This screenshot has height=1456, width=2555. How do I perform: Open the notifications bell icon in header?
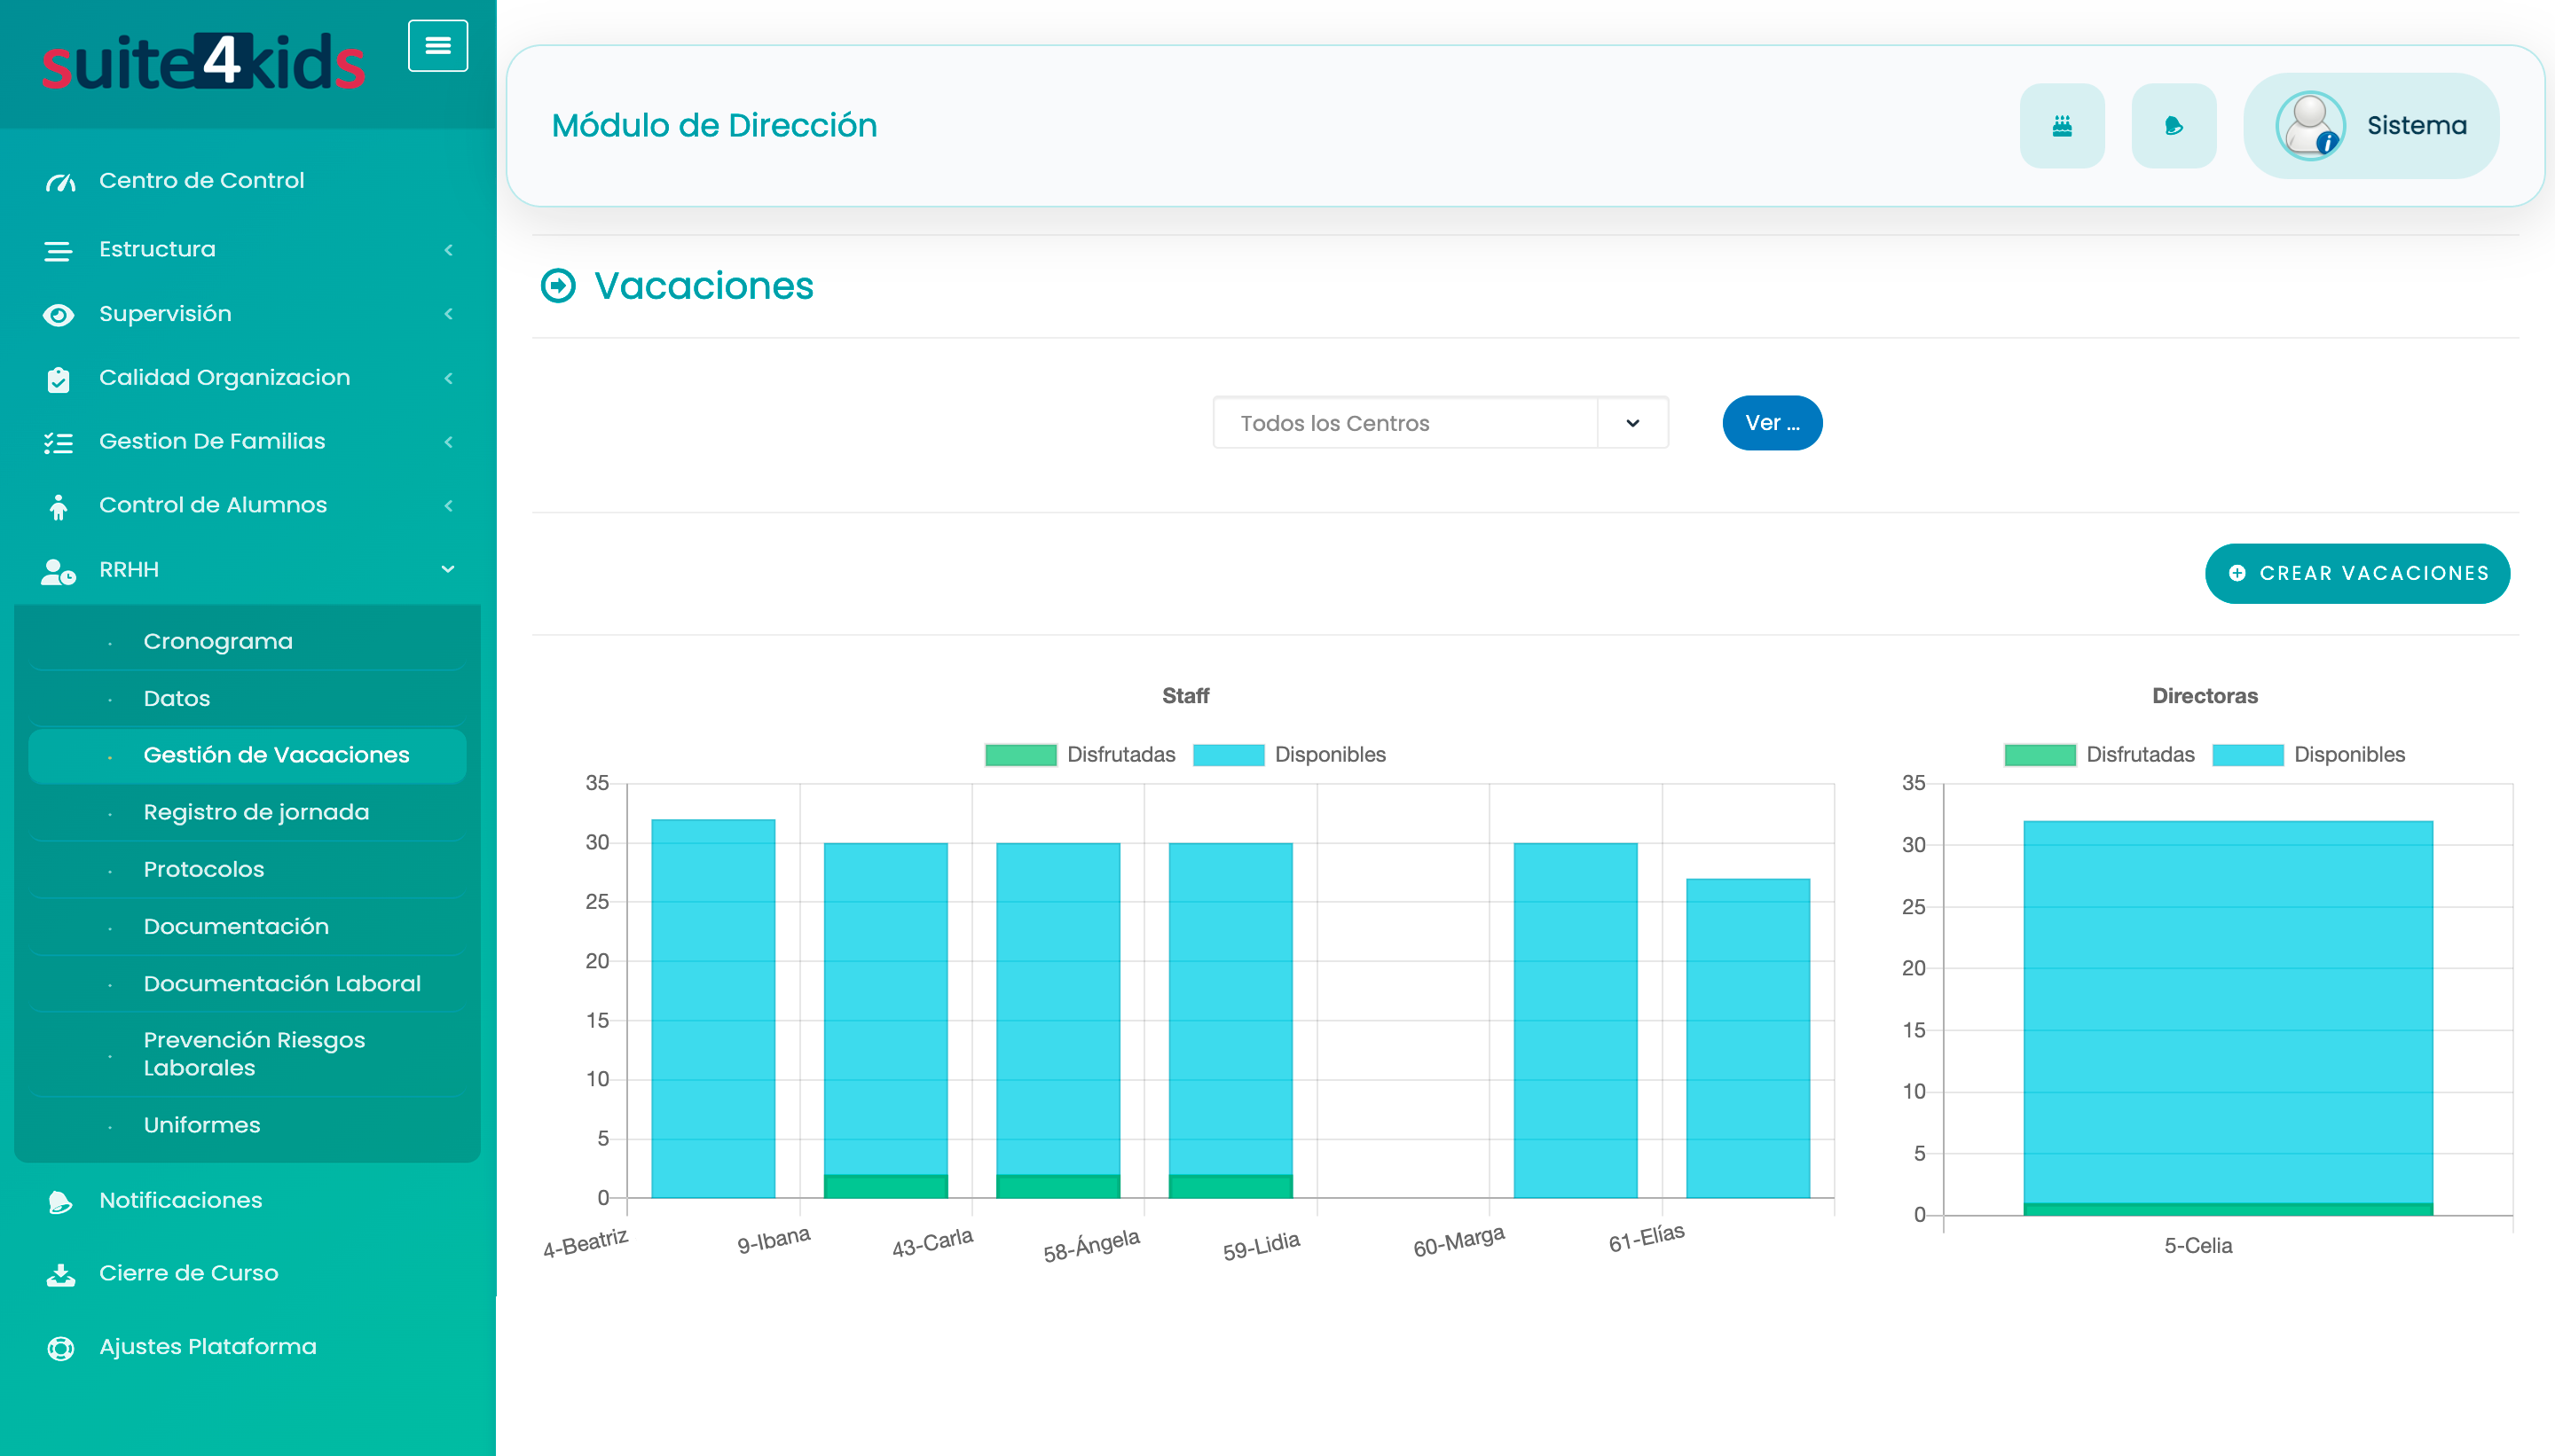click(2173, 126)
